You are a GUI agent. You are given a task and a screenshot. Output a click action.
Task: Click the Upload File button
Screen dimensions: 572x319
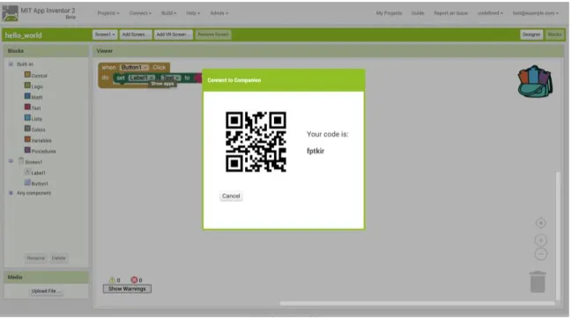pyautogui.click(x=46, y=291)
